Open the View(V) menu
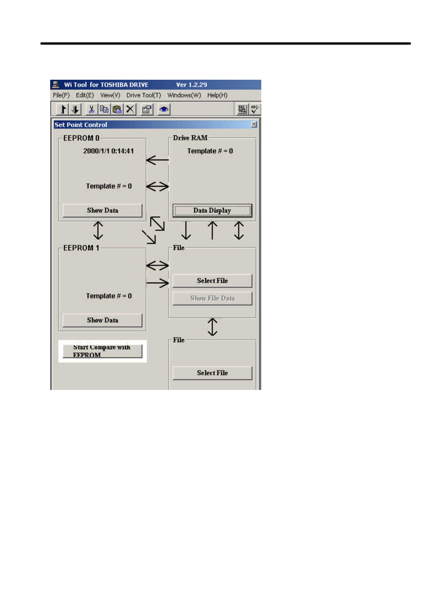The width and height of the screenshot is (435, 615). point(110,95)
